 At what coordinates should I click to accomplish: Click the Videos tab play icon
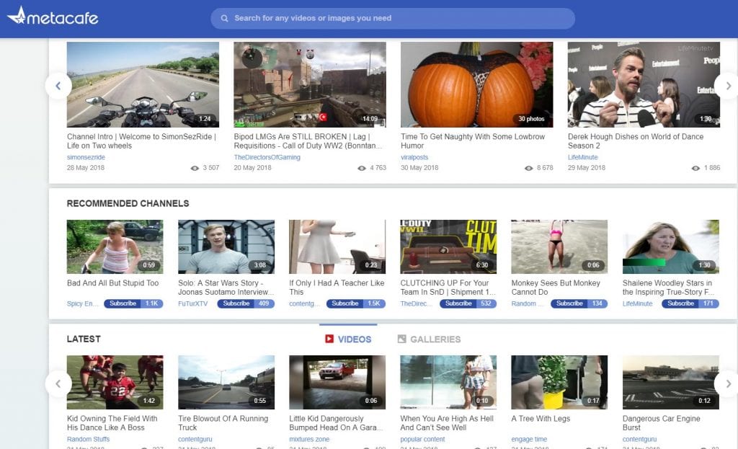pyautogui.click(x=329, y=339)
